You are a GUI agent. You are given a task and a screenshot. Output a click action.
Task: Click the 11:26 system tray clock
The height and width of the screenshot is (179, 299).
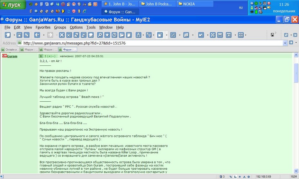click(x=284, y=4)
